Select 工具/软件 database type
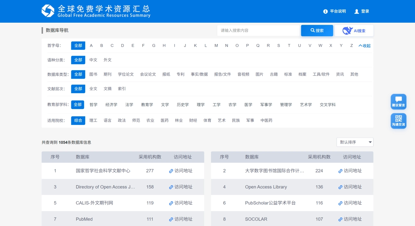Image resolution: width=415 pixels, height=226 pixels. [321, 74]
